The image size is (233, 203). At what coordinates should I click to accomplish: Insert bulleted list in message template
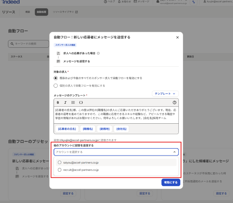coord(73,102)
